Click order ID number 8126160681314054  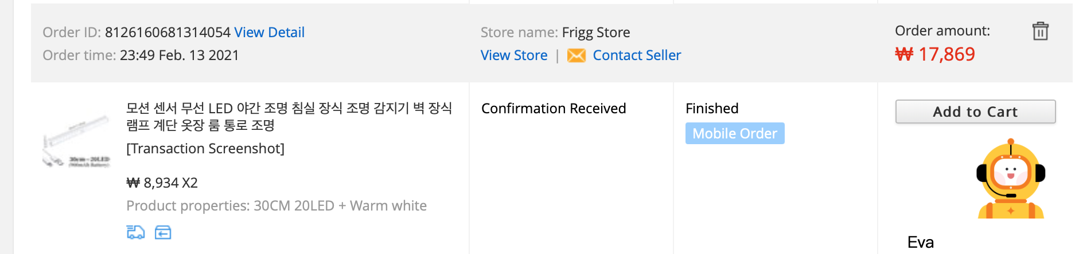[x=168, y=33]
